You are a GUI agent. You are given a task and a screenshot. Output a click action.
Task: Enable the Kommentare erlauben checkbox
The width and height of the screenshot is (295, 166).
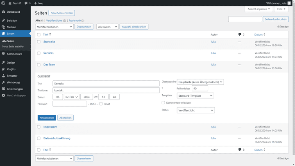(163, 102)
